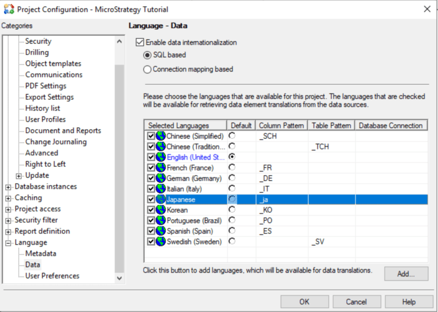This screenshot has width=438, height=312.
Task: Click the MicroStrategy app icon in title bar
Action: [9, 9]
